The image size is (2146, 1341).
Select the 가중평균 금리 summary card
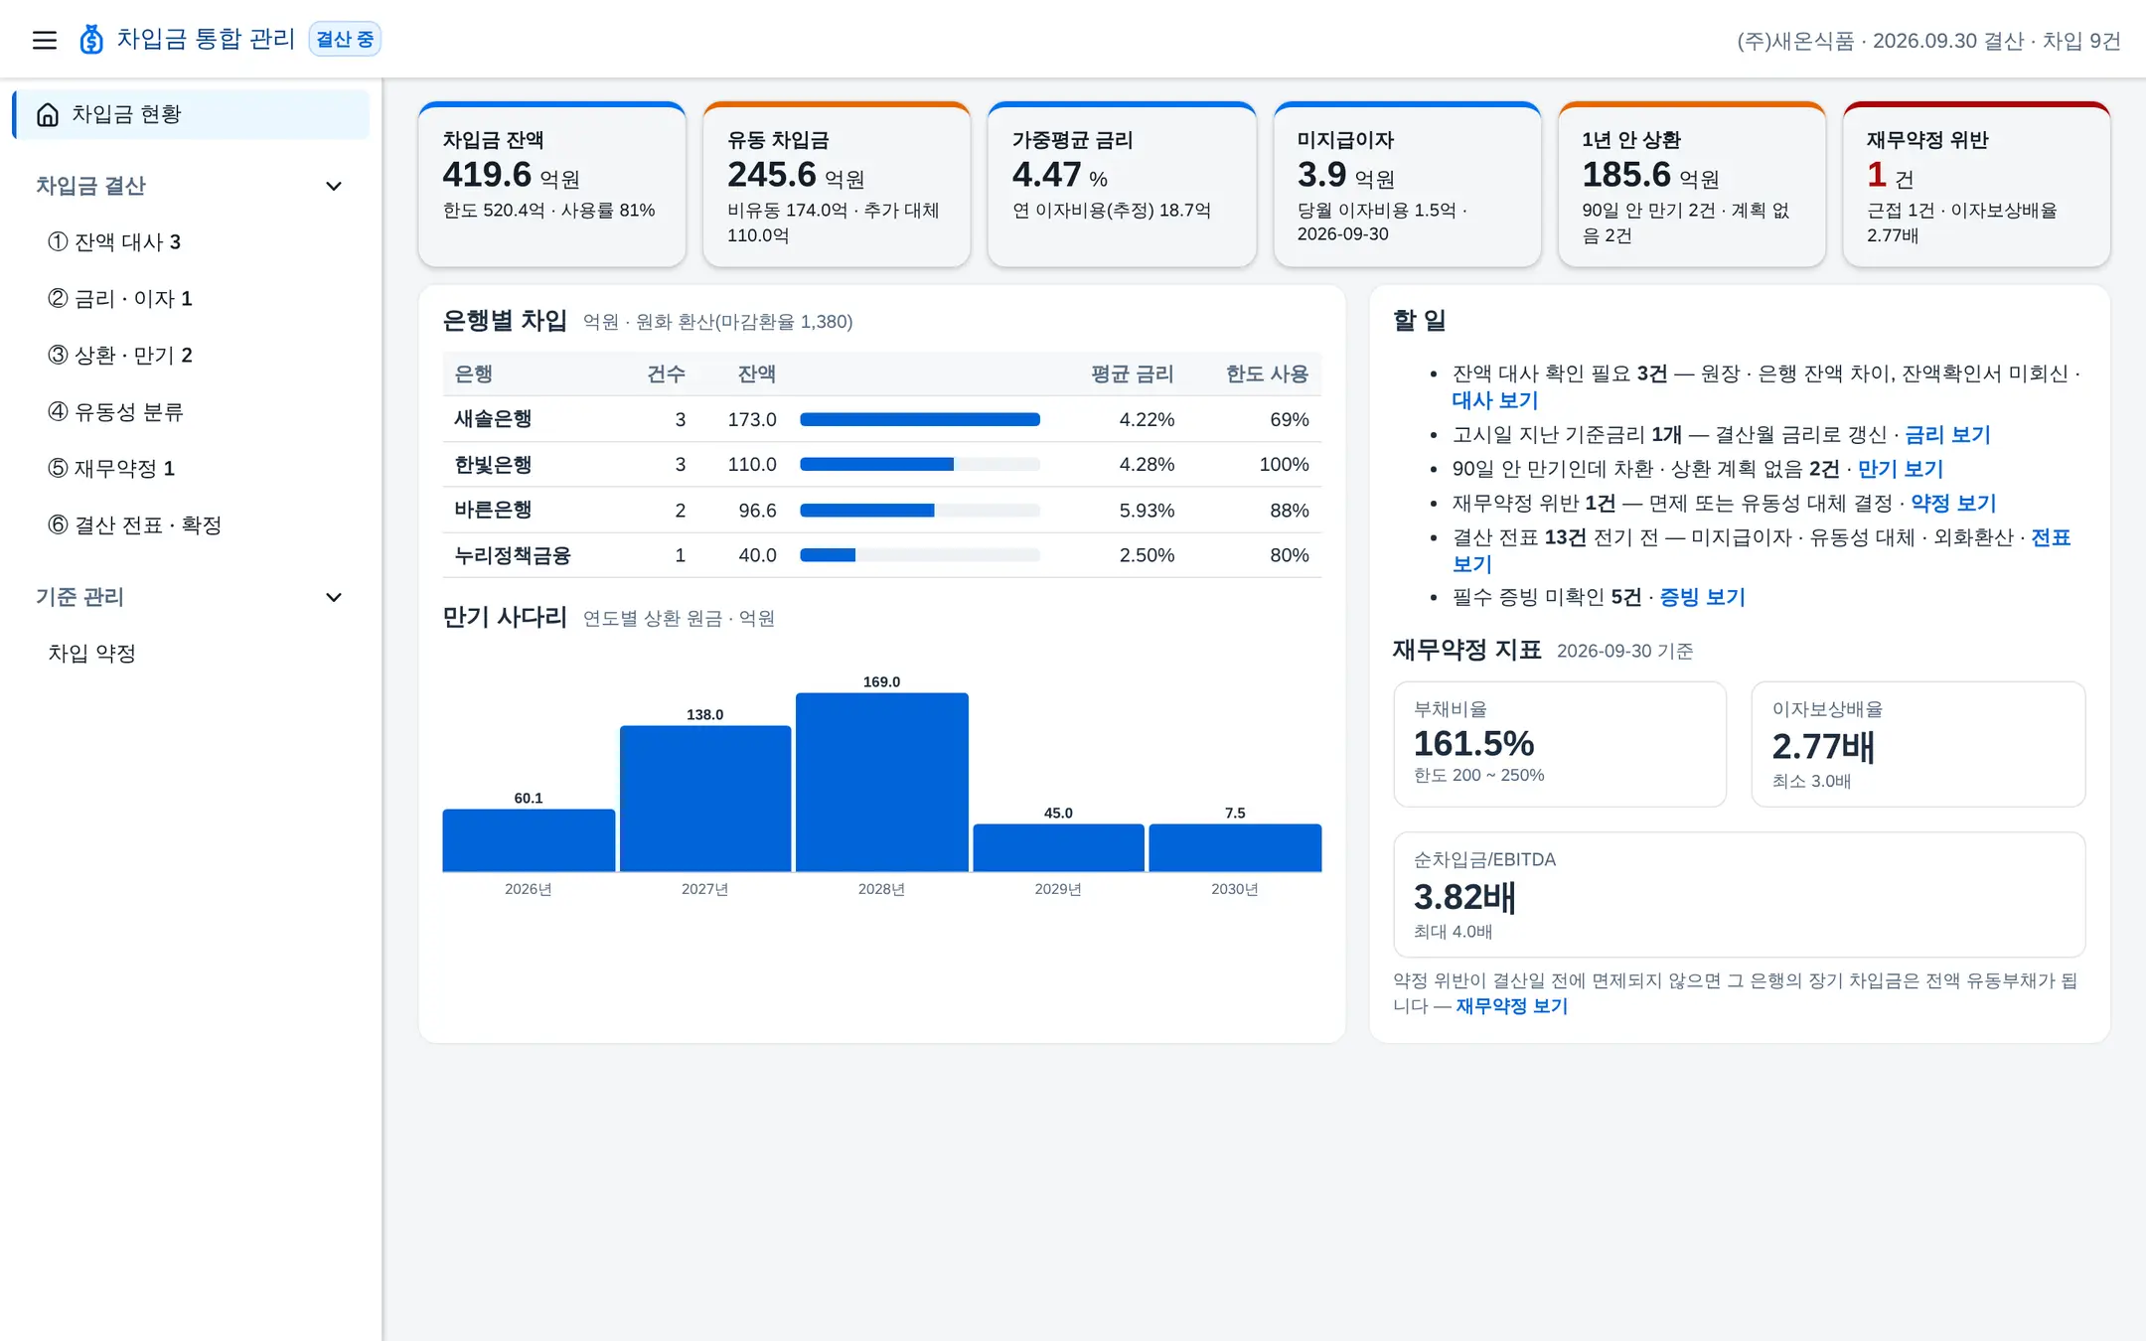coord(1122,185)
